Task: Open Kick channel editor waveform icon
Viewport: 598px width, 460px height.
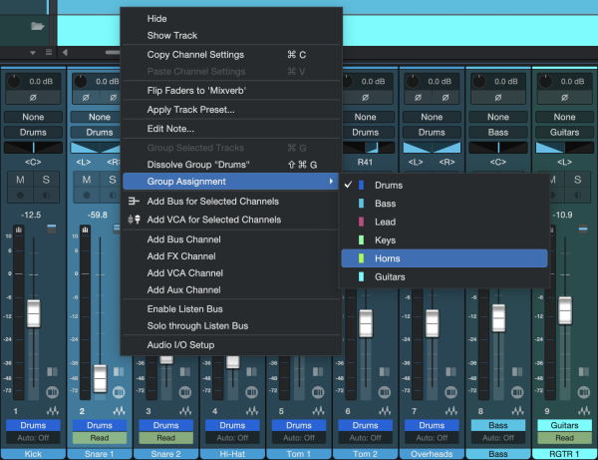Action: (x=53, y=411)
